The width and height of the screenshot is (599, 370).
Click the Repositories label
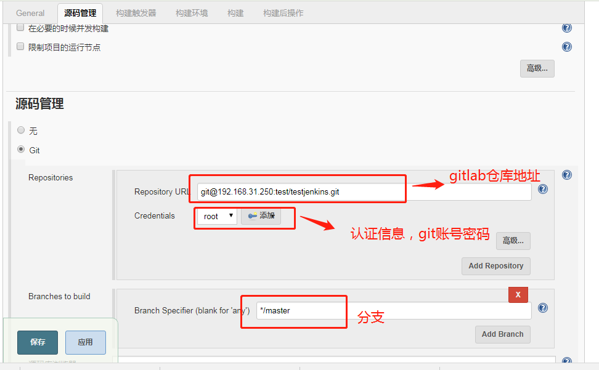click(51, 178)
